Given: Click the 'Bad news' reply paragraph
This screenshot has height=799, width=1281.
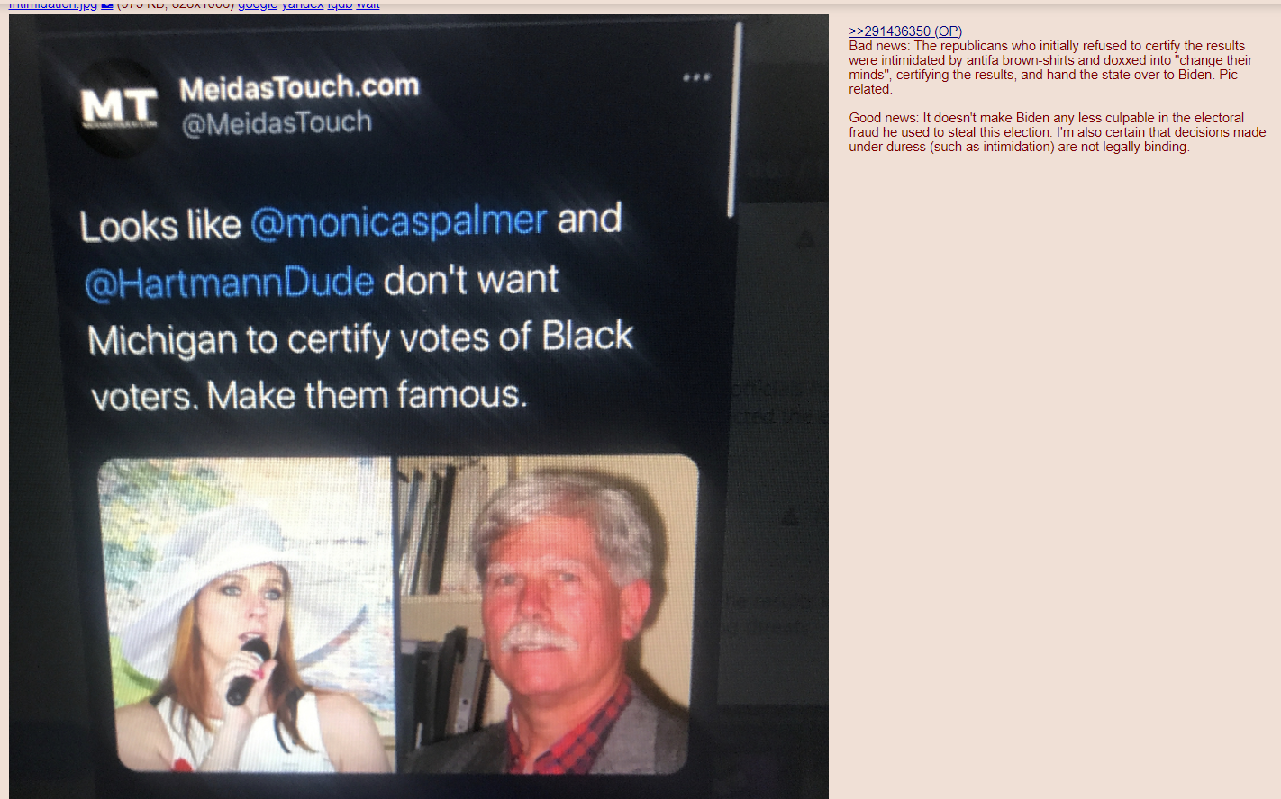Looking at the screenshot, I should [x=1050, y=67].
